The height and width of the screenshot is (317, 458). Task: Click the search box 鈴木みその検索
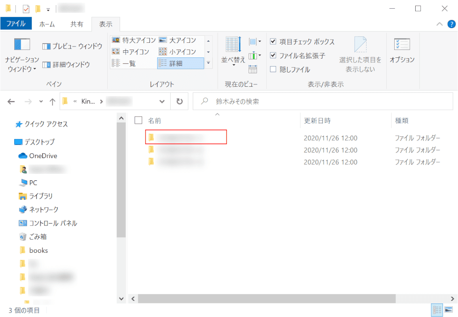tap(323, 101)
